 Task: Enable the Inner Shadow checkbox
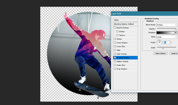click(x=115, y=42)
